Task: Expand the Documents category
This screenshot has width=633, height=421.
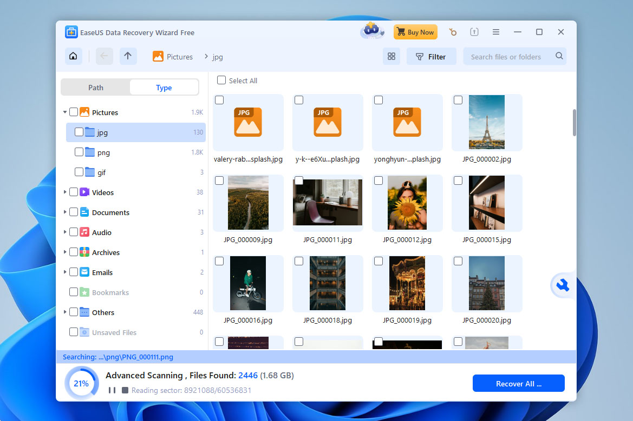Action: [65, 212]
